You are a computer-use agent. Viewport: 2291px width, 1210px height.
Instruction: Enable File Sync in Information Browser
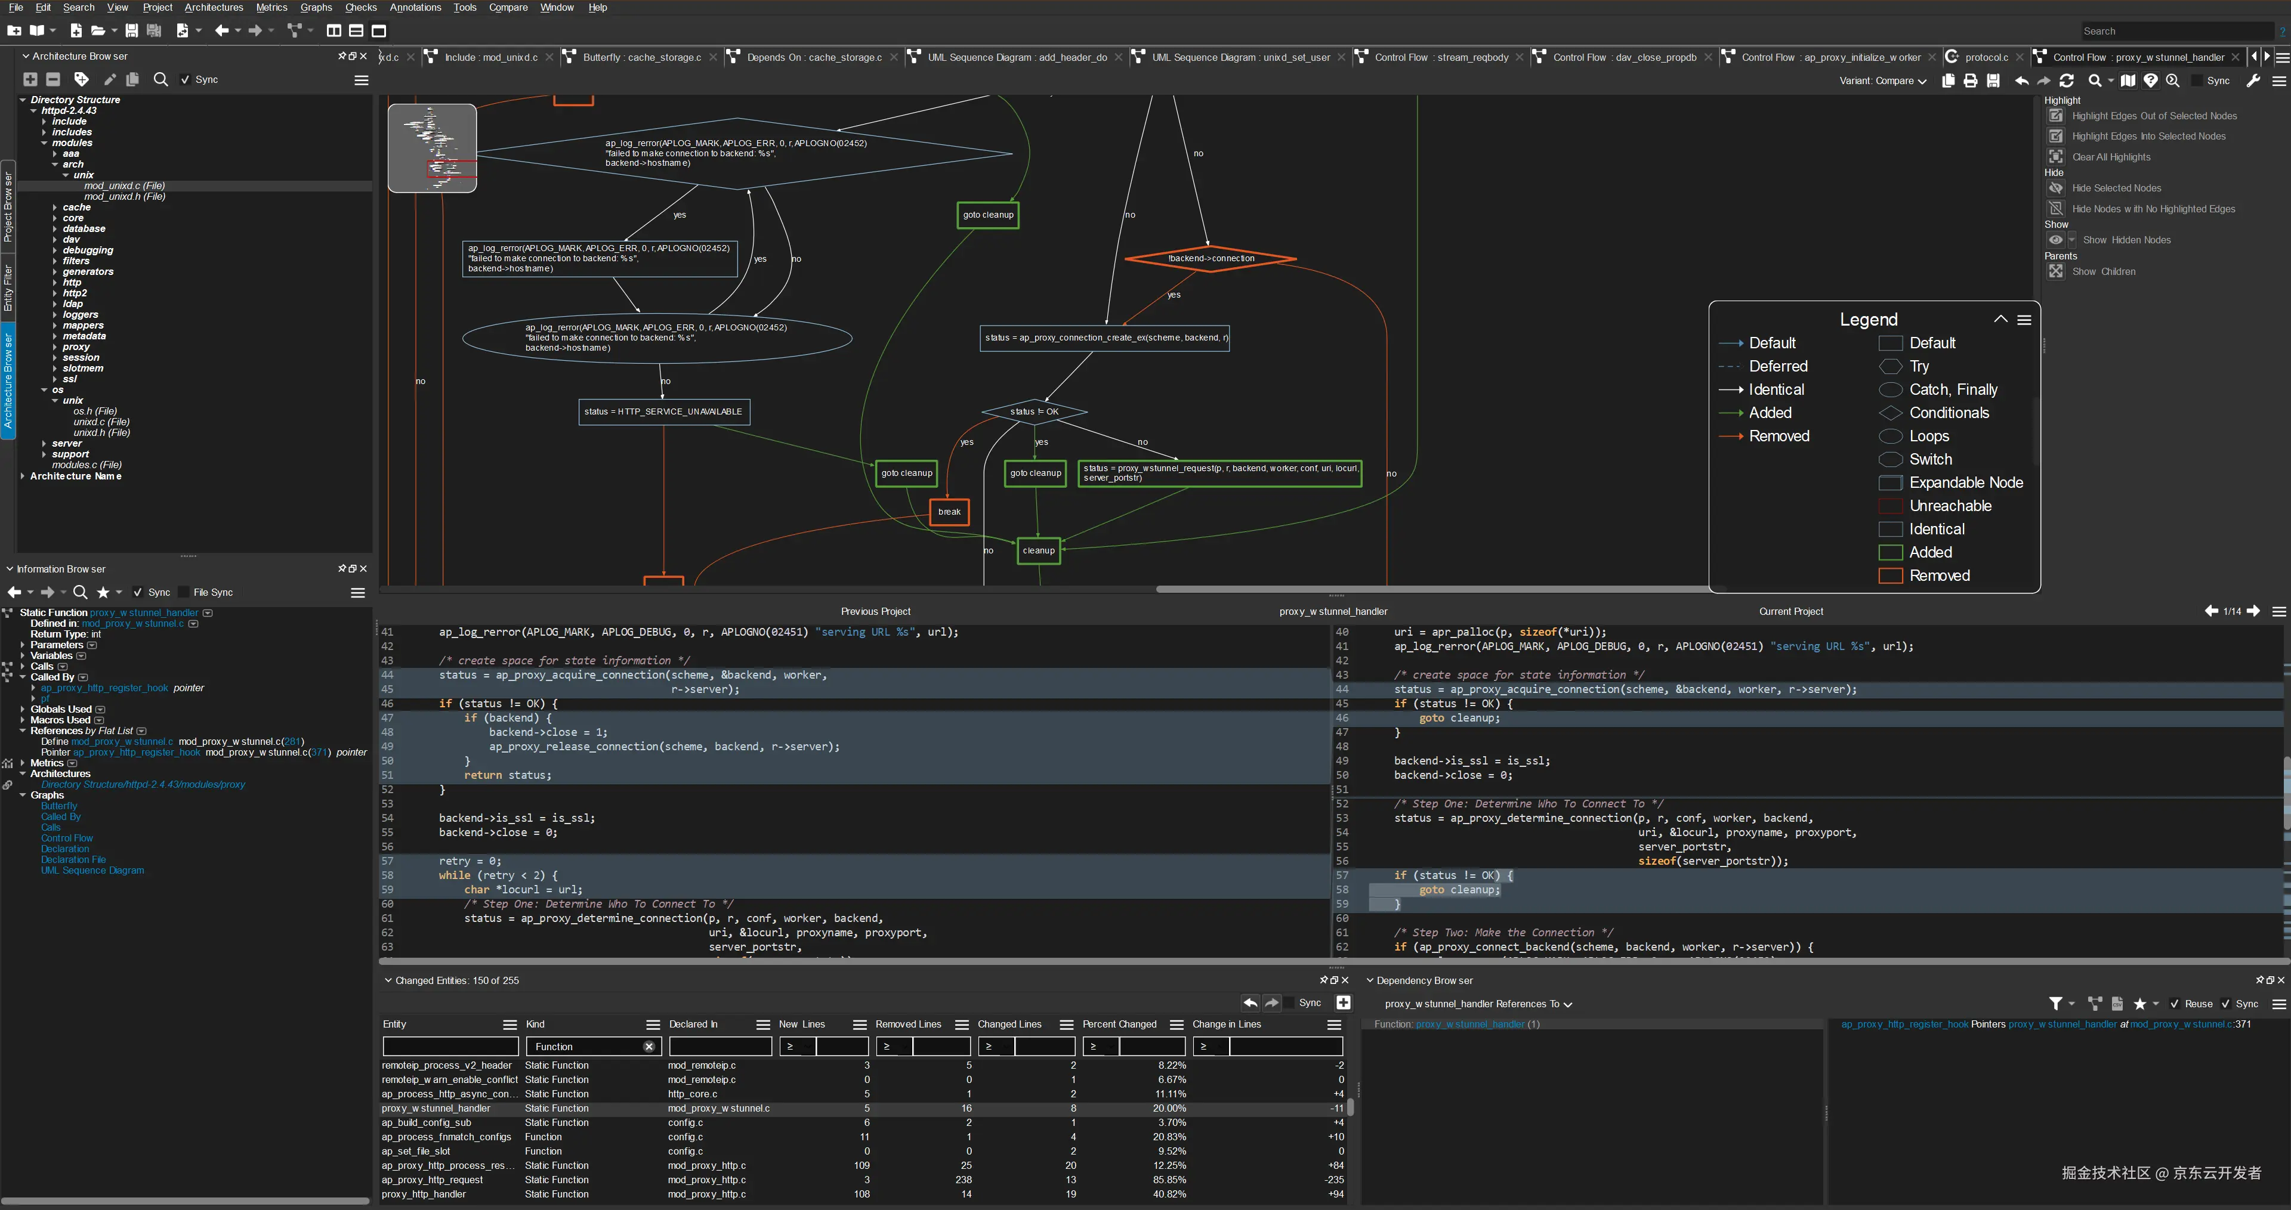click(x=183, y=593)
